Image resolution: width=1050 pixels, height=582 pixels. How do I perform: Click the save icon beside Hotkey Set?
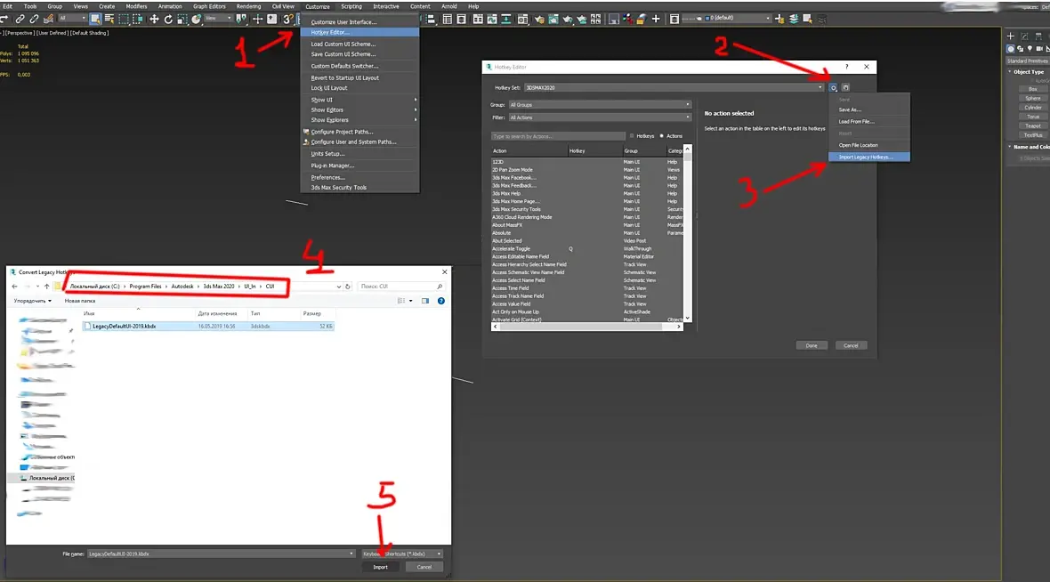point(845,88)
